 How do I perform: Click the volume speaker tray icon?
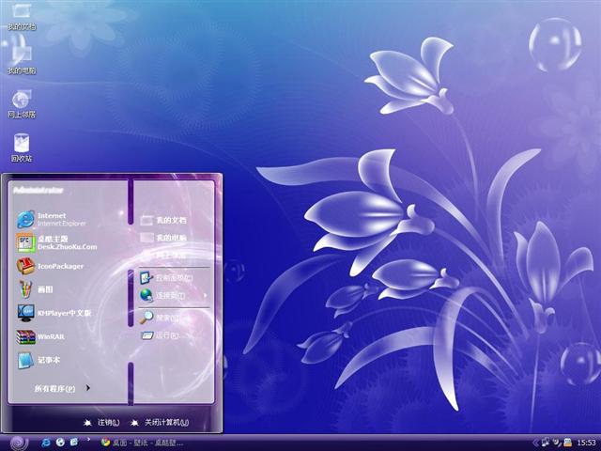click(557, 443)
